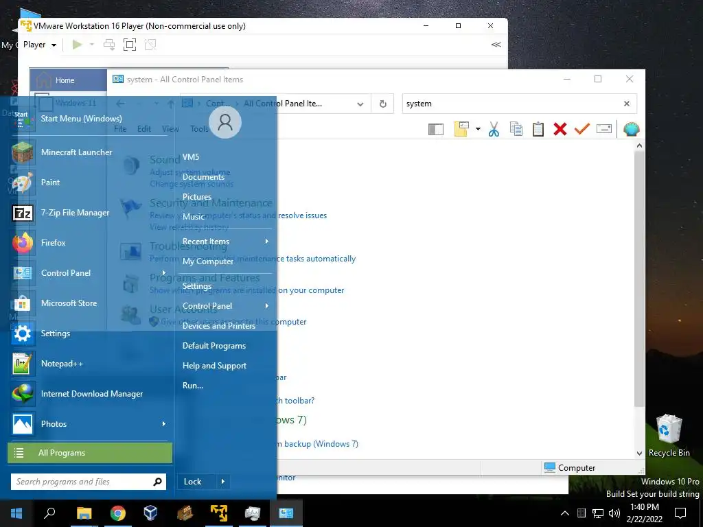Click the Control Panel search box
Screen dimensions: 703x527
tap(511, 104)
